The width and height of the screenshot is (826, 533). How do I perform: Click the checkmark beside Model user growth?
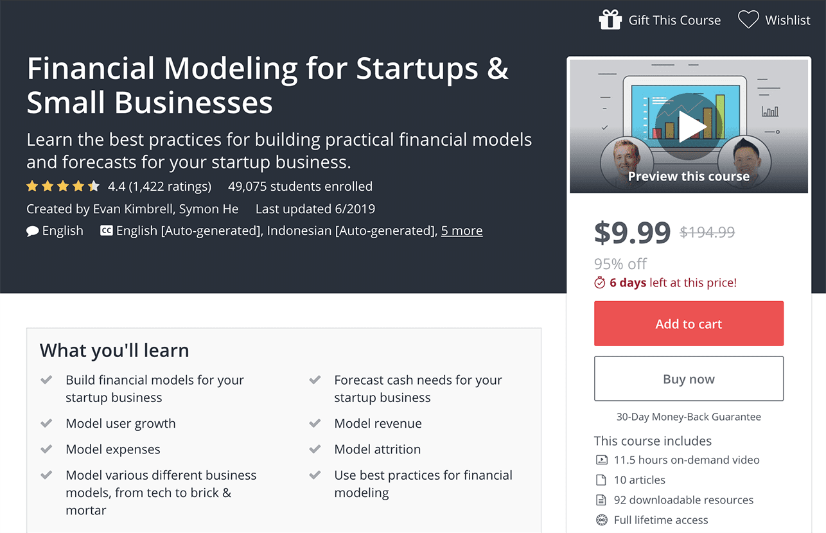(x=46, y=423)
